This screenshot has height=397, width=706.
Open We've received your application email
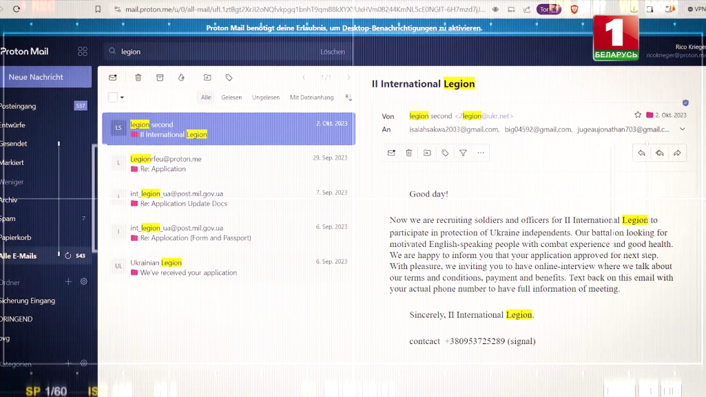tap(229, 267)
